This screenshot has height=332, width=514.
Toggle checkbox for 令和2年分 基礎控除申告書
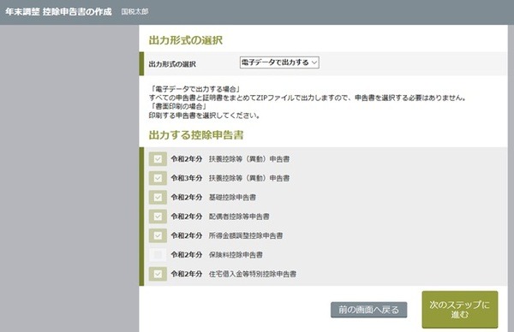158,198
